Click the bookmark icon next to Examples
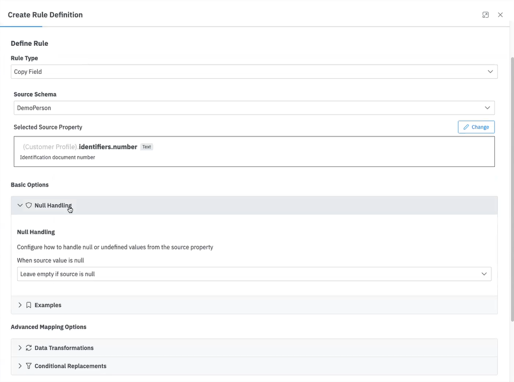 click(x=29, y=305)
